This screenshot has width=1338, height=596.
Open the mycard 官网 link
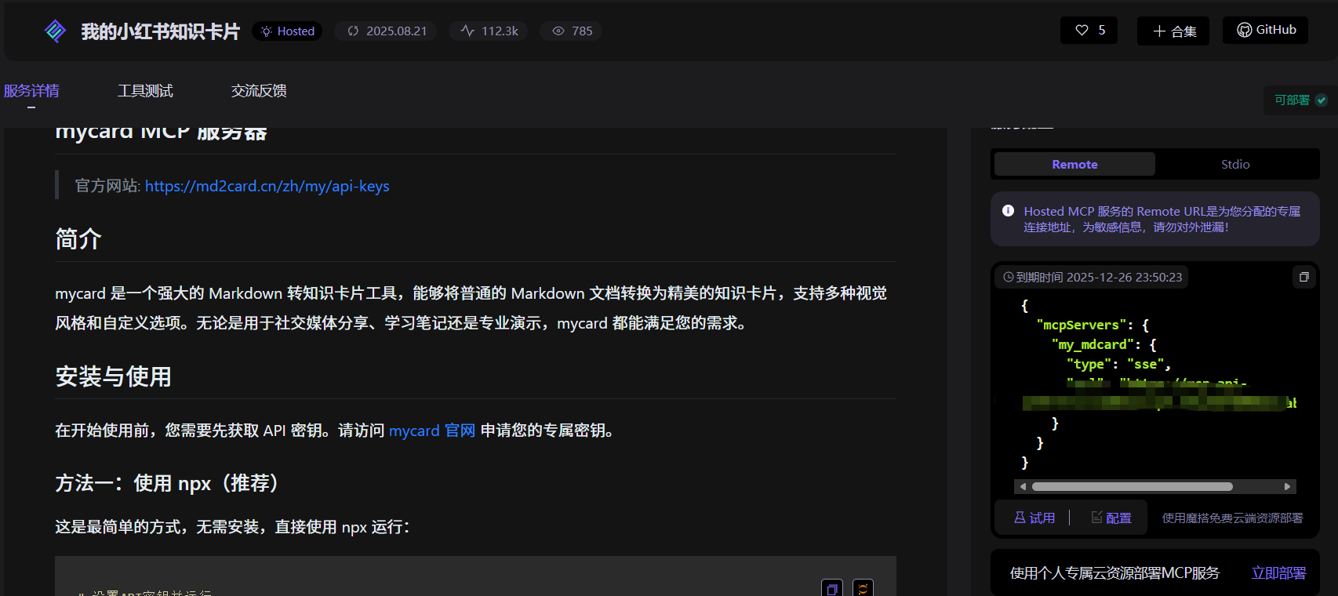tap(432, 431)
